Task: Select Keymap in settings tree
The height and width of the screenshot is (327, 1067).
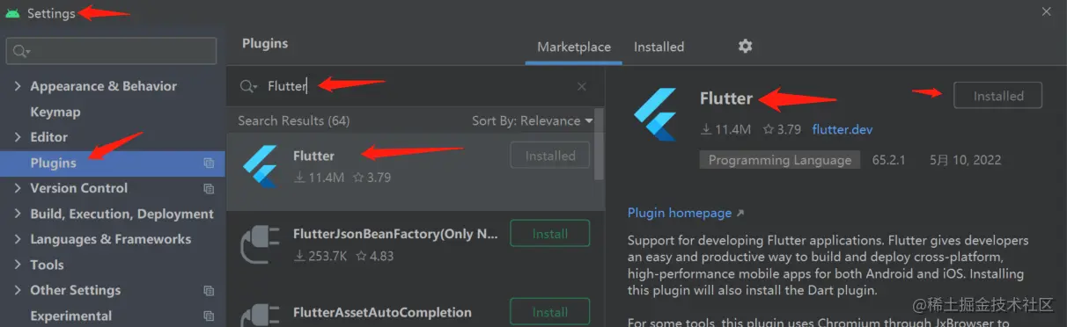Action: (x=55, y=112)
